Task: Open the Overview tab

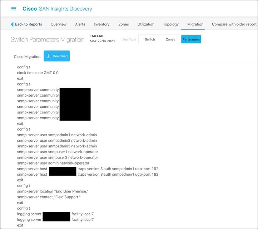Action: click(59, 24)
